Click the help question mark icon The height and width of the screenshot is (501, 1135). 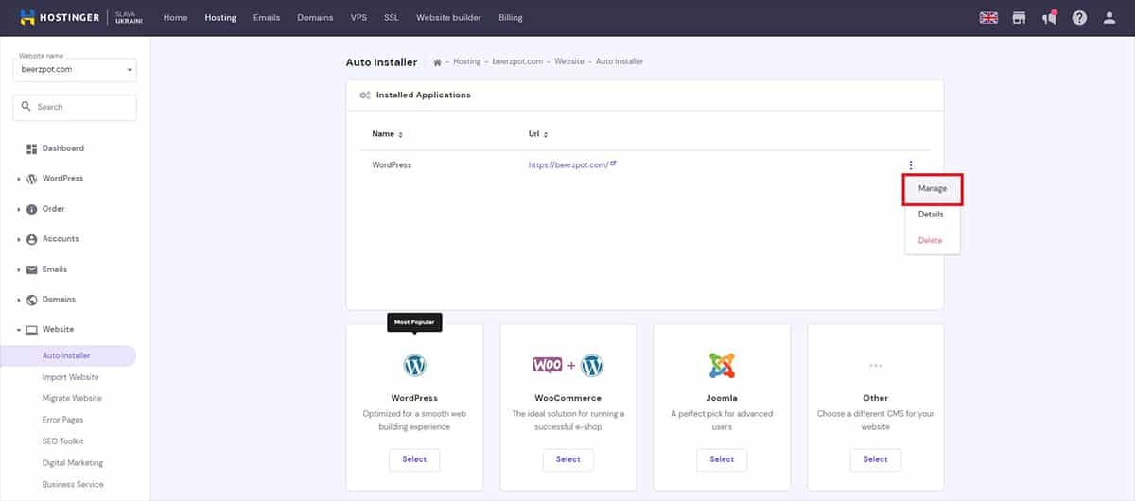click(x=1079, y=18)
